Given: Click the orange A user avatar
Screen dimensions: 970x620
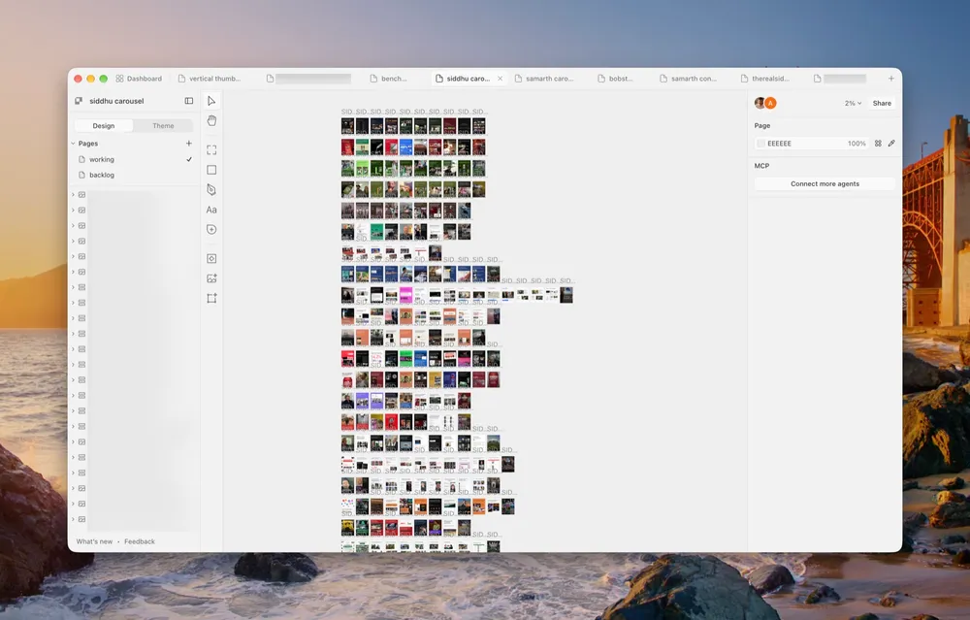Looking at the screenshot, I should tap(770, 103).
